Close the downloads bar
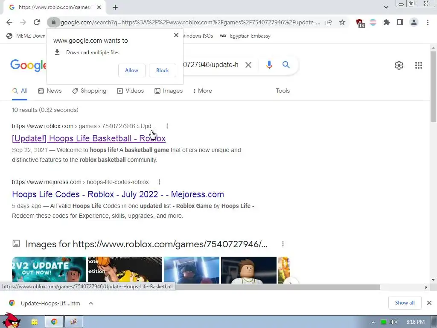Viewport: 437px width, 328px height. (429, 303)
